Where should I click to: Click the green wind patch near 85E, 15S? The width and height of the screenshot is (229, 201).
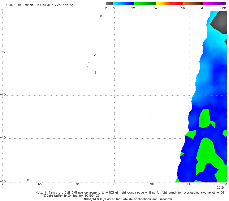click(x=191, y=134)
